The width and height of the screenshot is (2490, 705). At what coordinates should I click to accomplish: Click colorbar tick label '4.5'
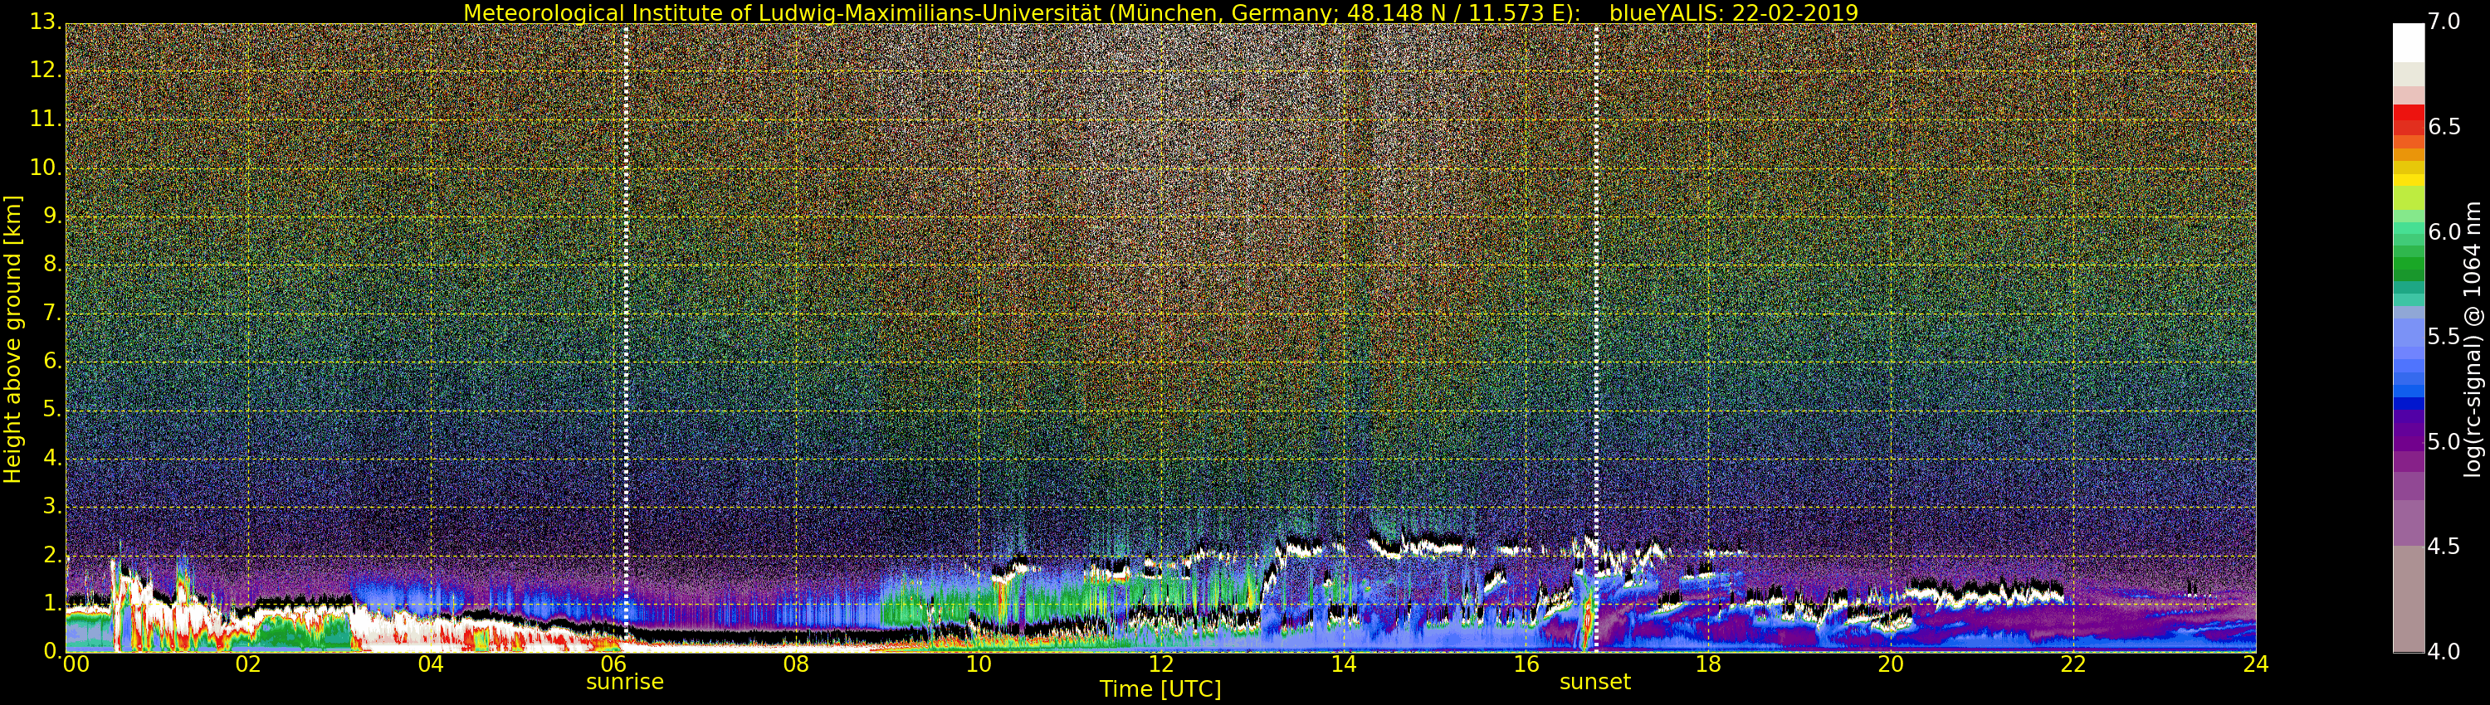coord(2444,547)
